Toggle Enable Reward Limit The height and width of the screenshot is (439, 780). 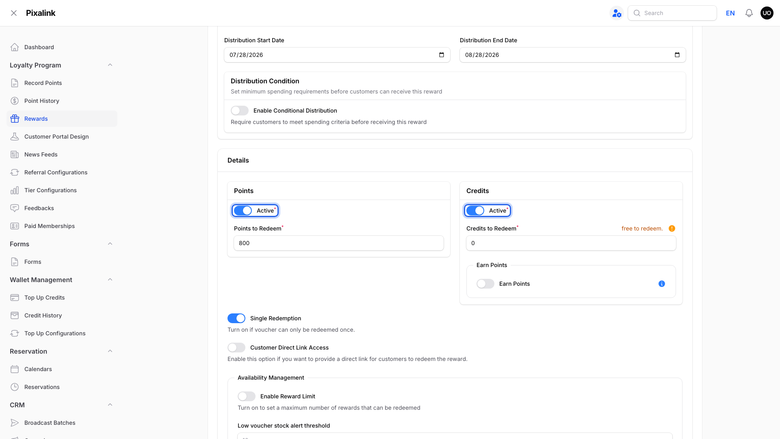pyautogui.click(x=247, y=396)
